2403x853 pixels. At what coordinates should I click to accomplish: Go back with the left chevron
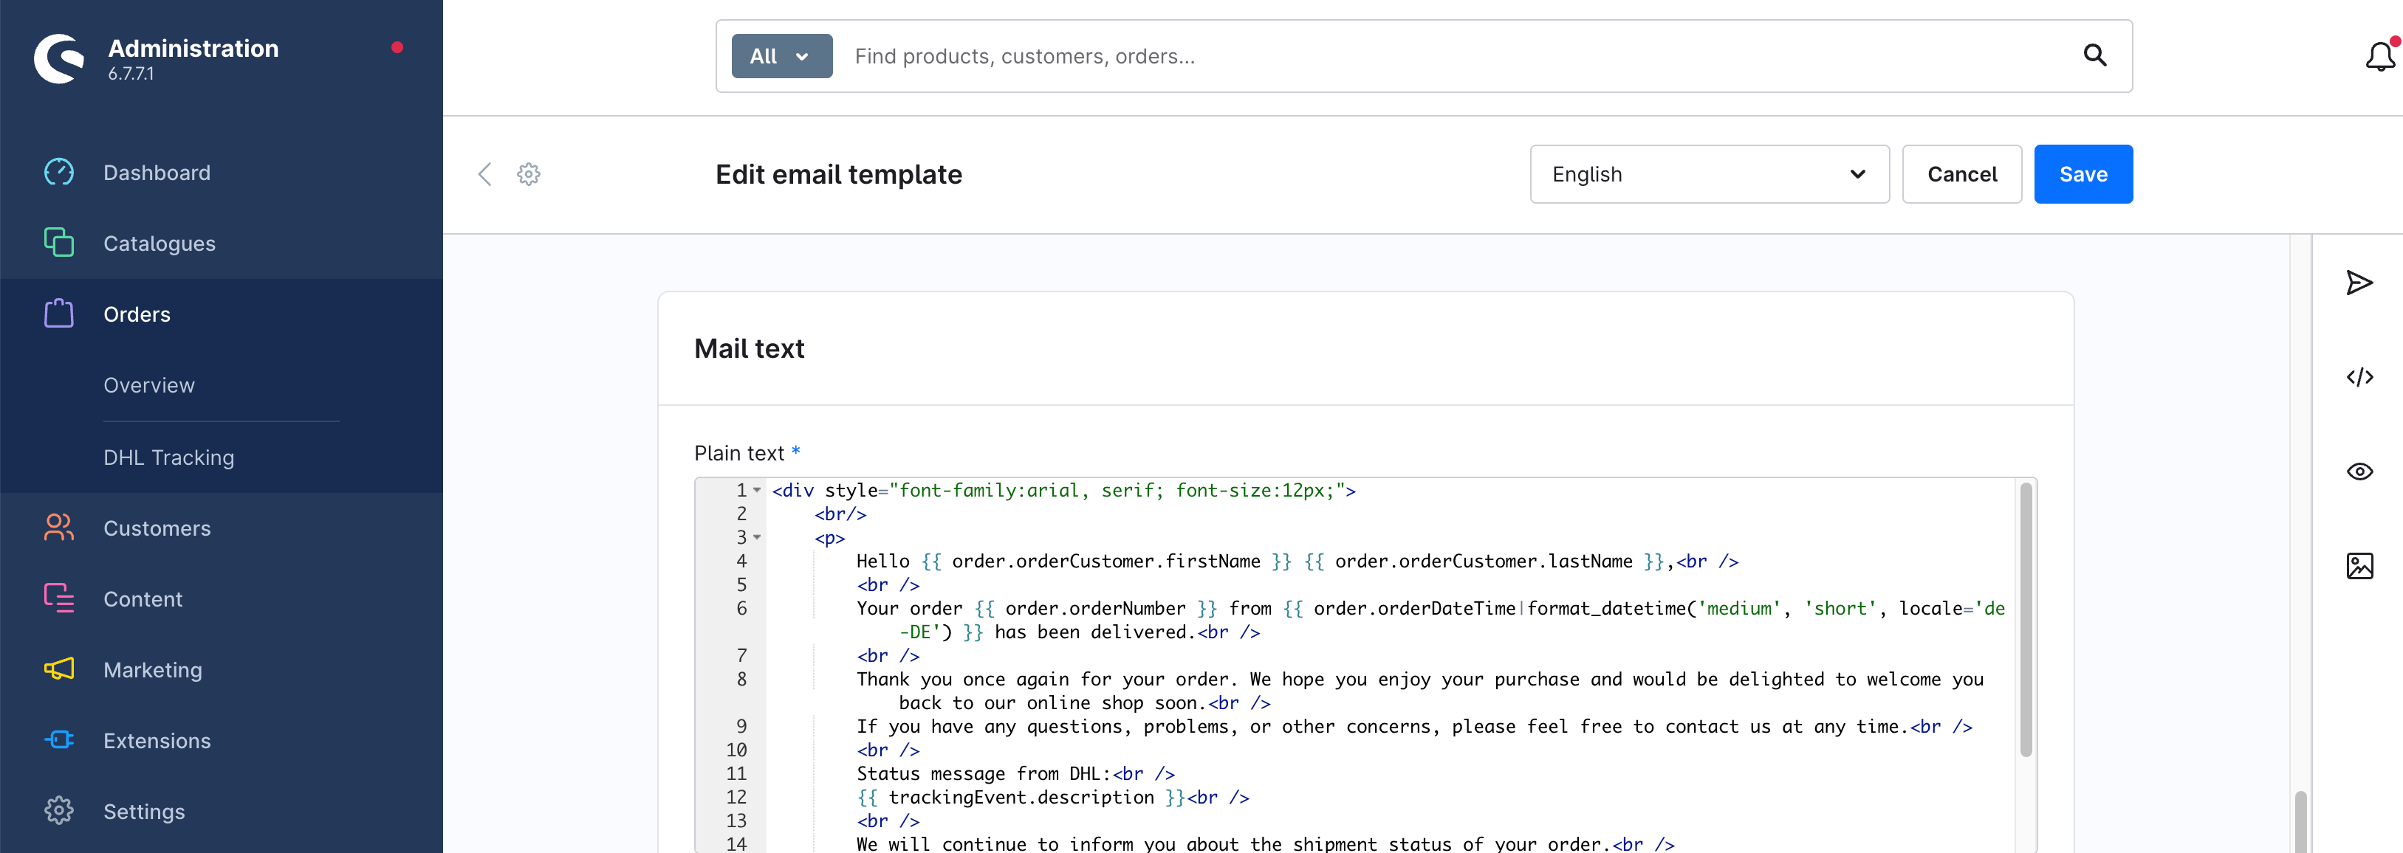[x=484, y=174]
